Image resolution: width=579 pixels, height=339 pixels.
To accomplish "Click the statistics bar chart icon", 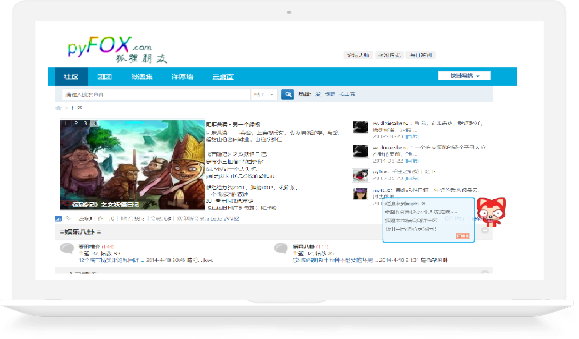I will pyautogui.click(x=58, y=219).
